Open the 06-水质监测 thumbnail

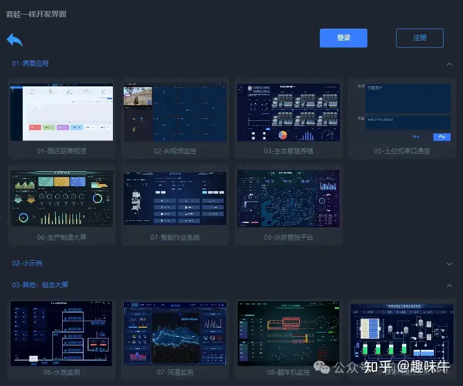[x=62, y=334]
